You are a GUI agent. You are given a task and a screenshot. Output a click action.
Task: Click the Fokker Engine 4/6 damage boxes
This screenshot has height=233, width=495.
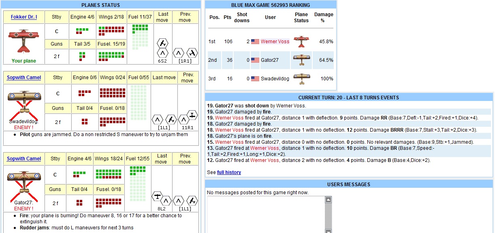(x=82, y=31)
